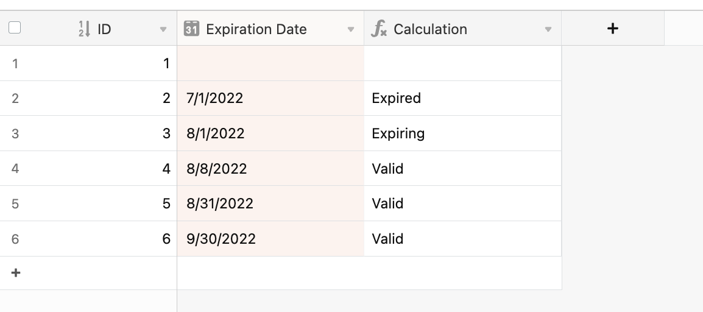The image size is (703, 312).
Task: Click the Expiring calculation cell
Action: (x=463, y=133)
